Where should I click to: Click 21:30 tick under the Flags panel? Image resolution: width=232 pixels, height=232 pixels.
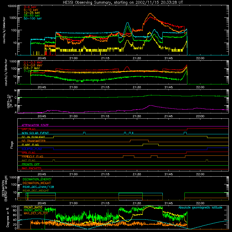[137, 174]
